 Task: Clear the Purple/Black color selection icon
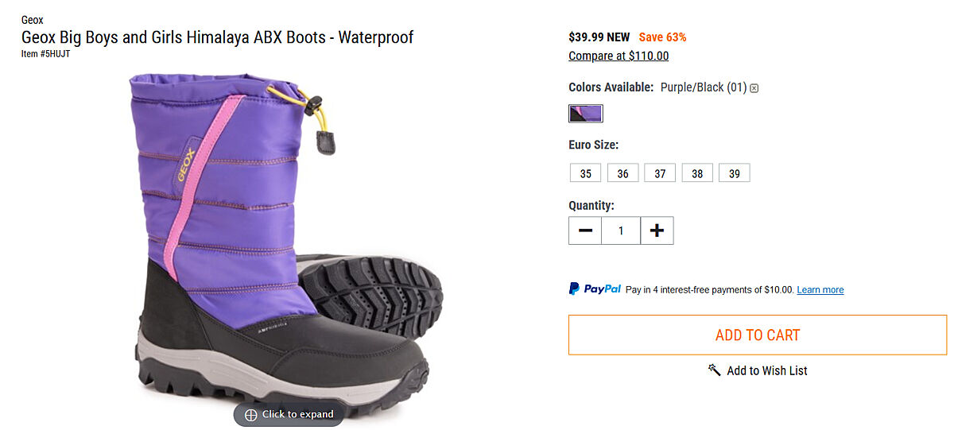click(754, 88)
